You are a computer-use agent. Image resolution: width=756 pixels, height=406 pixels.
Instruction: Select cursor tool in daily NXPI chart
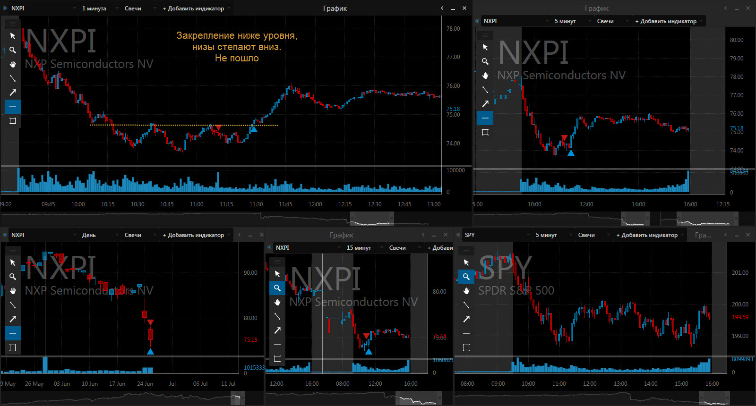[x=13, y=262]
